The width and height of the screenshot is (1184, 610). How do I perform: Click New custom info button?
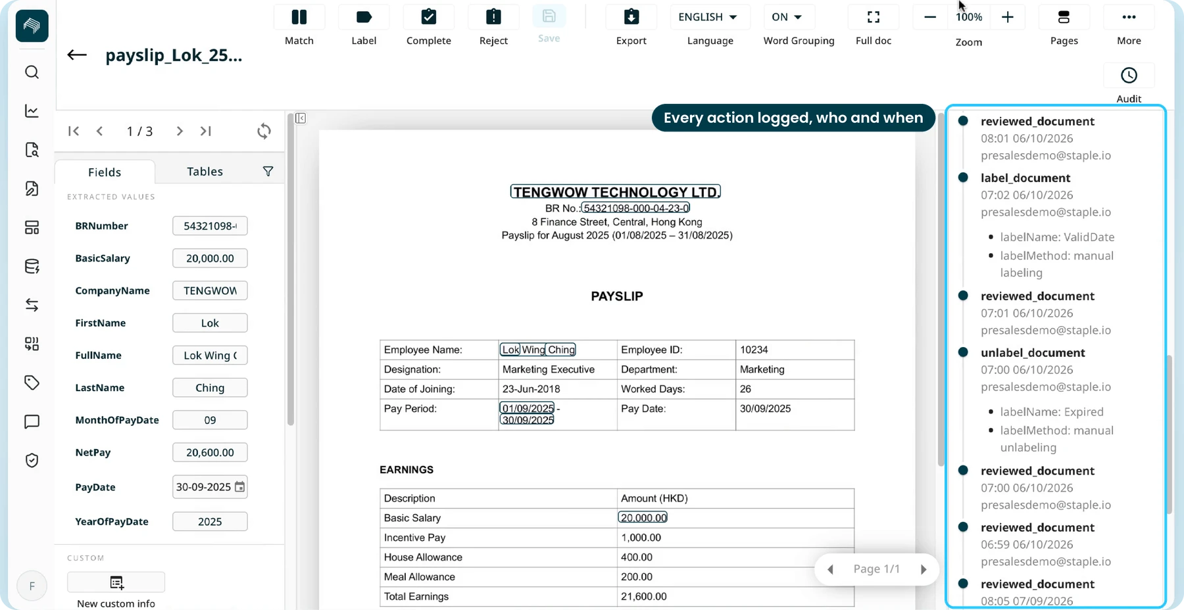(116, 582)
